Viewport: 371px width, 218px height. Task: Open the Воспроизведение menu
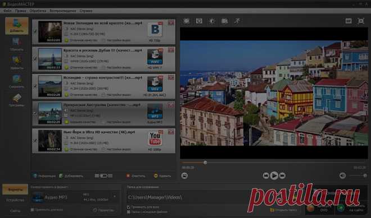point(63,11)
